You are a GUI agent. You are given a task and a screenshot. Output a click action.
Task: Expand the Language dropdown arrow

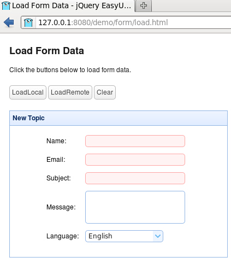pos(158,236)
